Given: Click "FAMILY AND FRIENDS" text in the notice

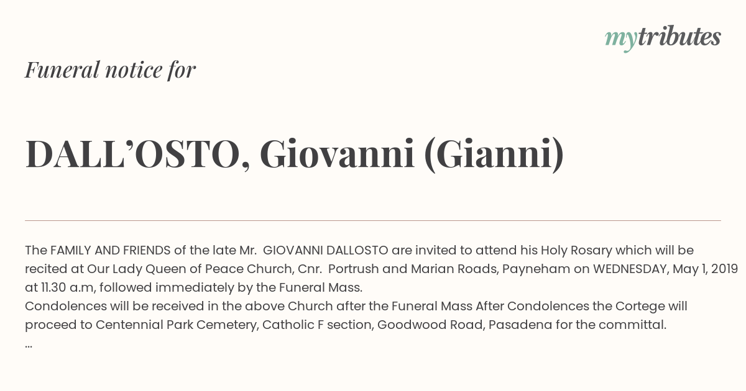Looking at the screenshot, I should (110, 251).
